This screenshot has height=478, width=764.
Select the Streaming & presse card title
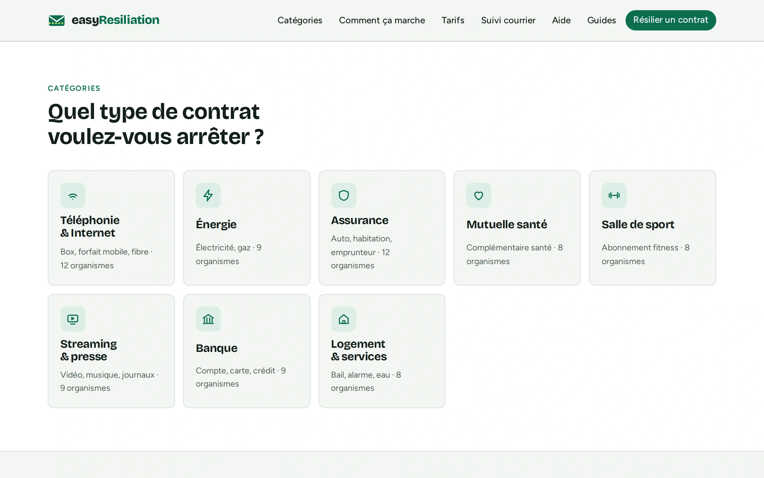coord(88,350)
